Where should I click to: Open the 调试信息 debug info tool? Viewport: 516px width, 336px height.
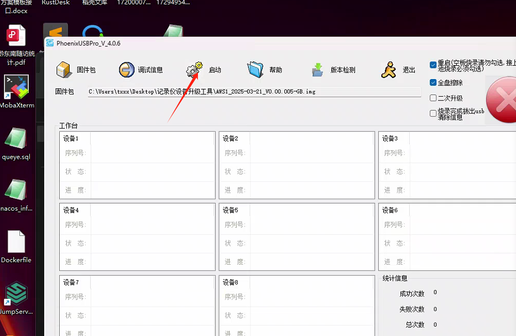point(141,70)
